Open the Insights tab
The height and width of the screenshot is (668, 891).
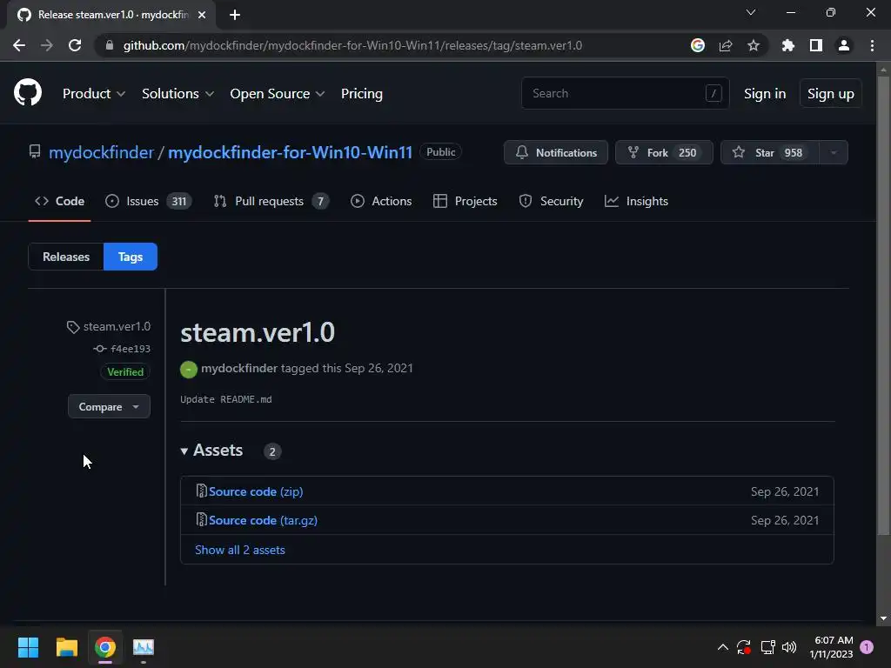tap(636, 201)
